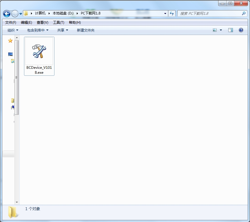The height and width of the screenshot is (222, 250).
Task: Click the navigation pane scrollbar thumb
Action: [x=17, y=77]
